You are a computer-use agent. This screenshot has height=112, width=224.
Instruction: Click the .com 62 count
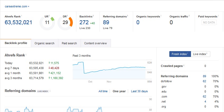204,96
